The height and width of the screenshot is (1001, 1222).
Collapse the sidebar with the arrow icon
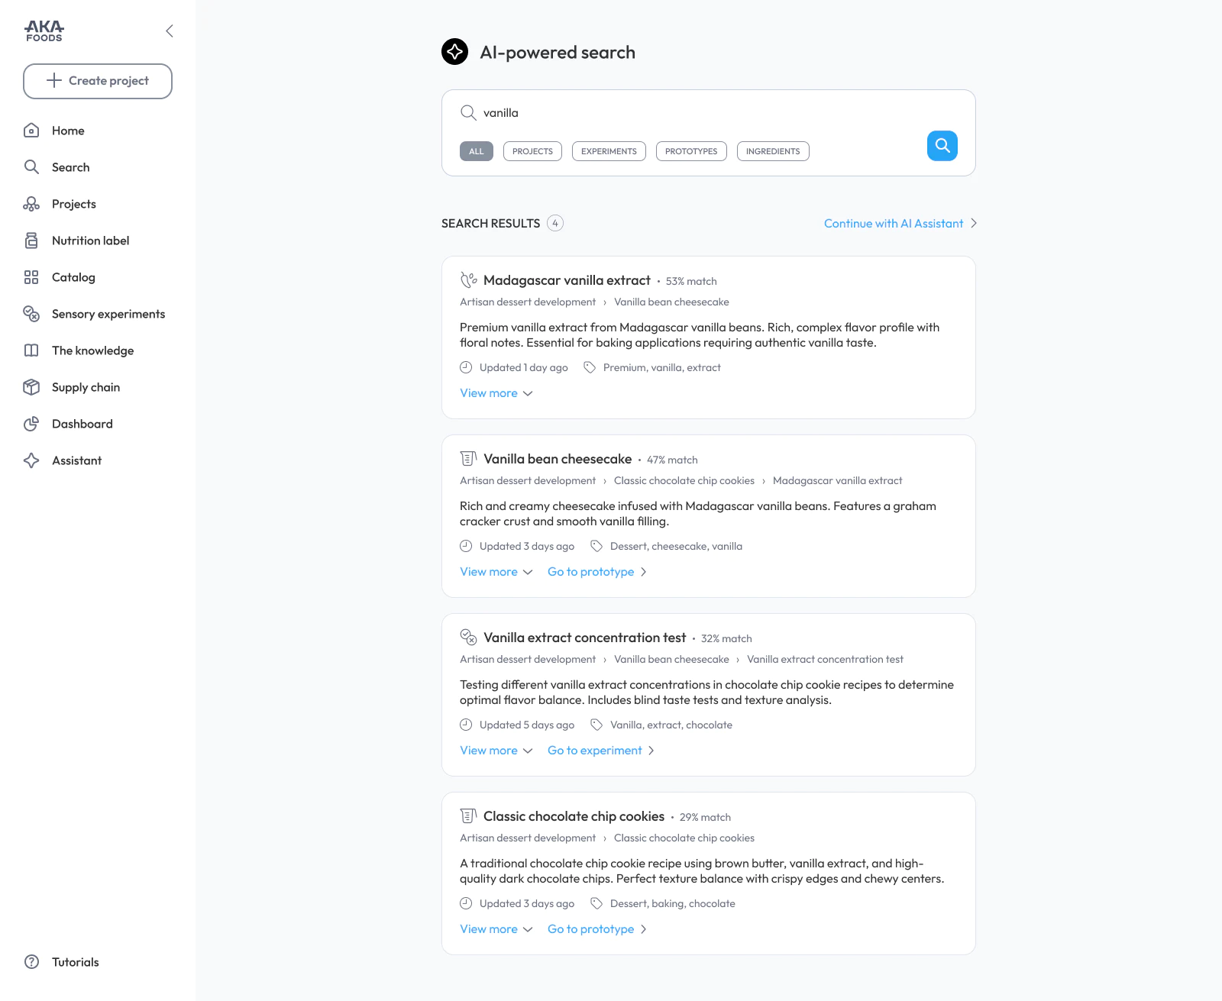(x=170, y=31)
